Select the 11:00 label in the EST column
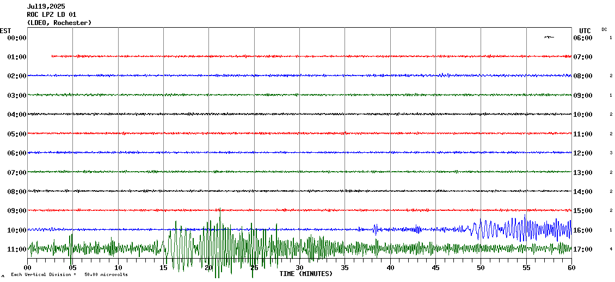This screenshot has height=282, width=615. (x=17, y=249)
